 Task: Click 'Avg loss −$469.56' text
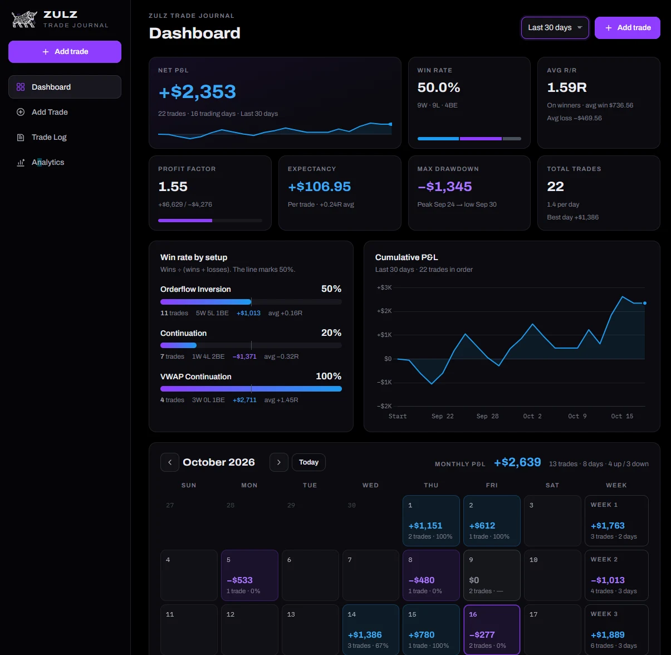[x=574, y=118]
